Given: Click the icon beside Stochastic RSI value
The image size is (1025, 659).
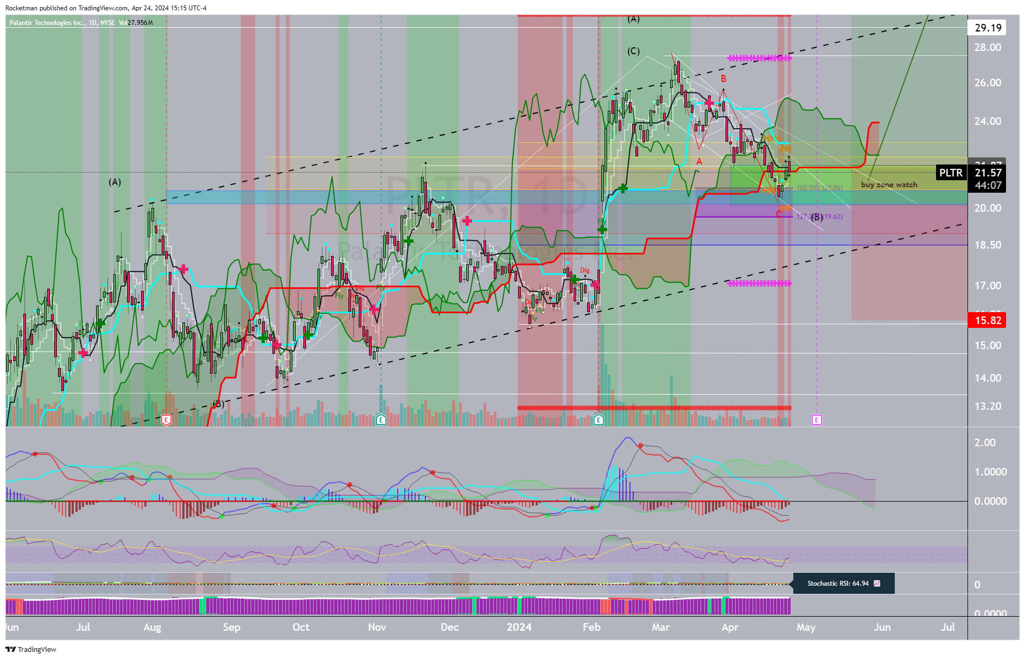Looking at the screenshot, I should (x=877, y=584).
